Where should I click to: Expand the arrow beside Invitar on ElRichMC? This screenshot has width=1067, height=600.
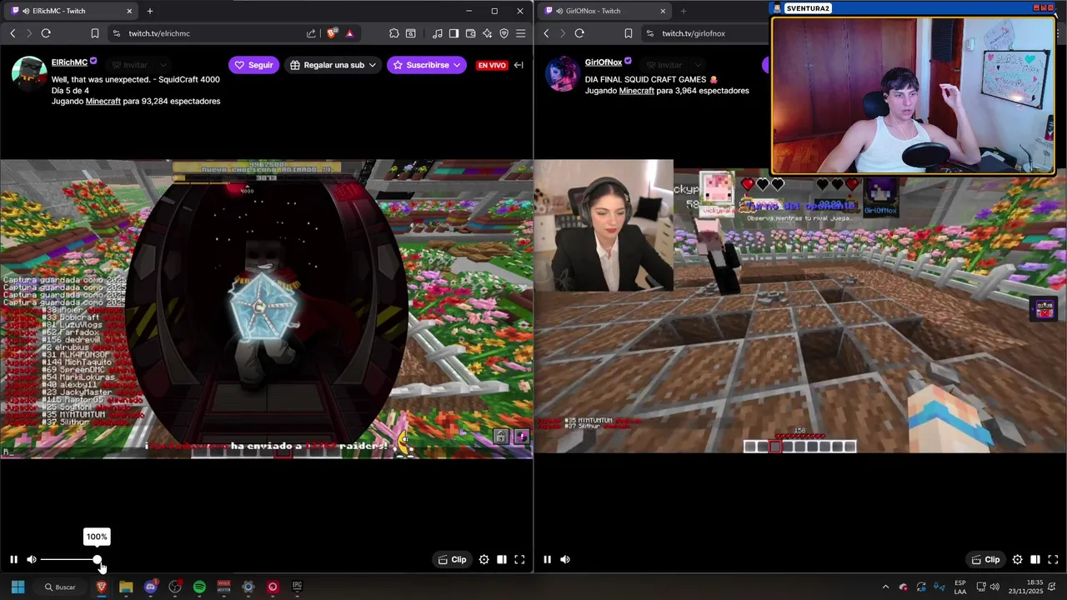[163, 65]
